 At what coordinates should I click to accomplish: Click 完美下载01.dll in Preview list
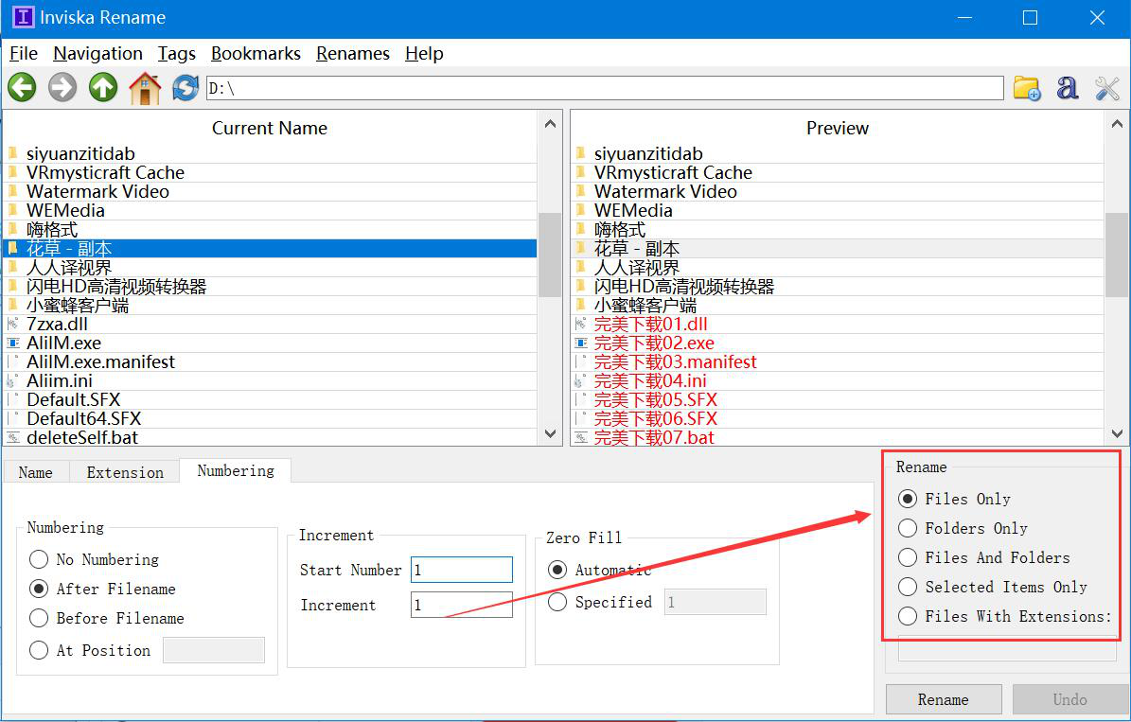click(838, 324)
